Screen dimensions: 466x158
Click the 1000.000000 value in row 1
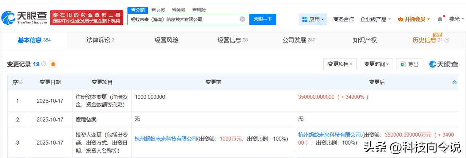(150, 97)
